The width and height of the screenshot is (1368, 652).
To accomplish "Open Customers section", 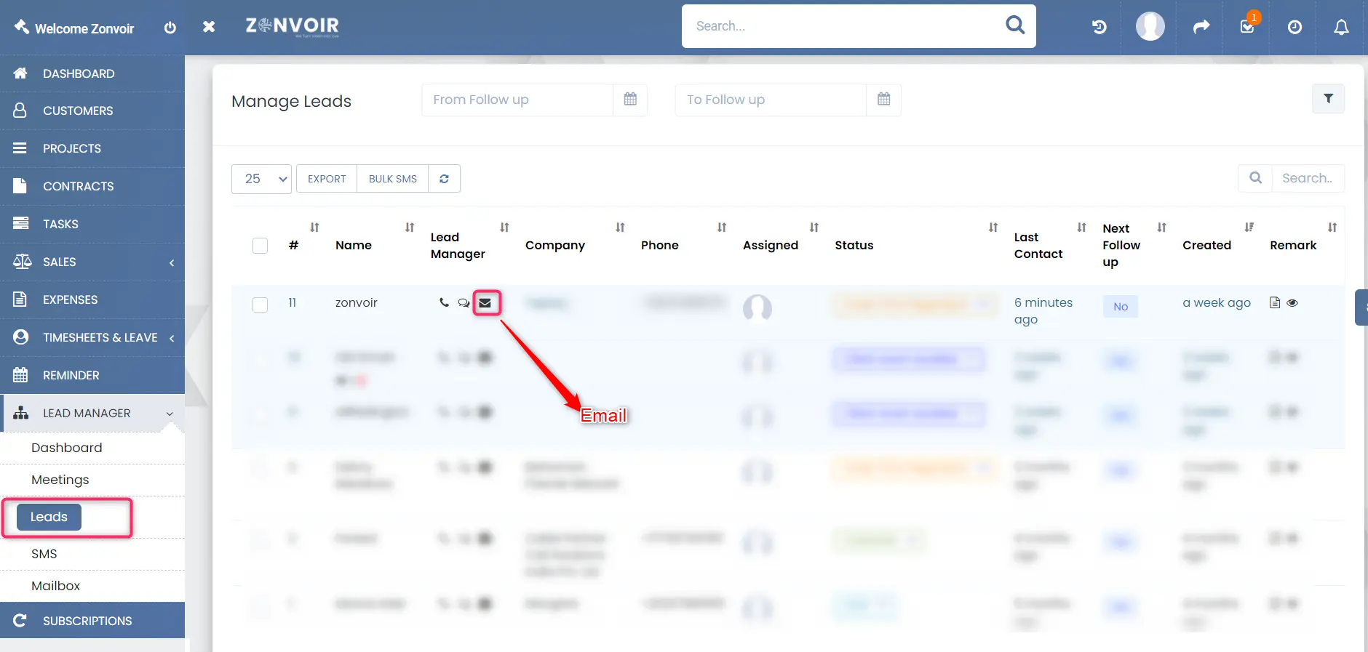I will [x=92, y=110].
